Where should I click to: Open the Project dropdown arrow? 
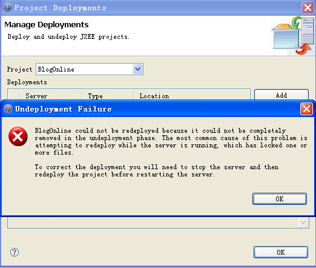(x=138, y=69)
